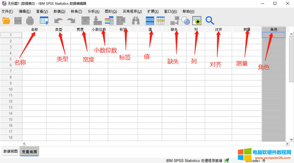The image size is (294, 163).
Task: Click the Go to variable icon
Action: click(x=97, y=21)
